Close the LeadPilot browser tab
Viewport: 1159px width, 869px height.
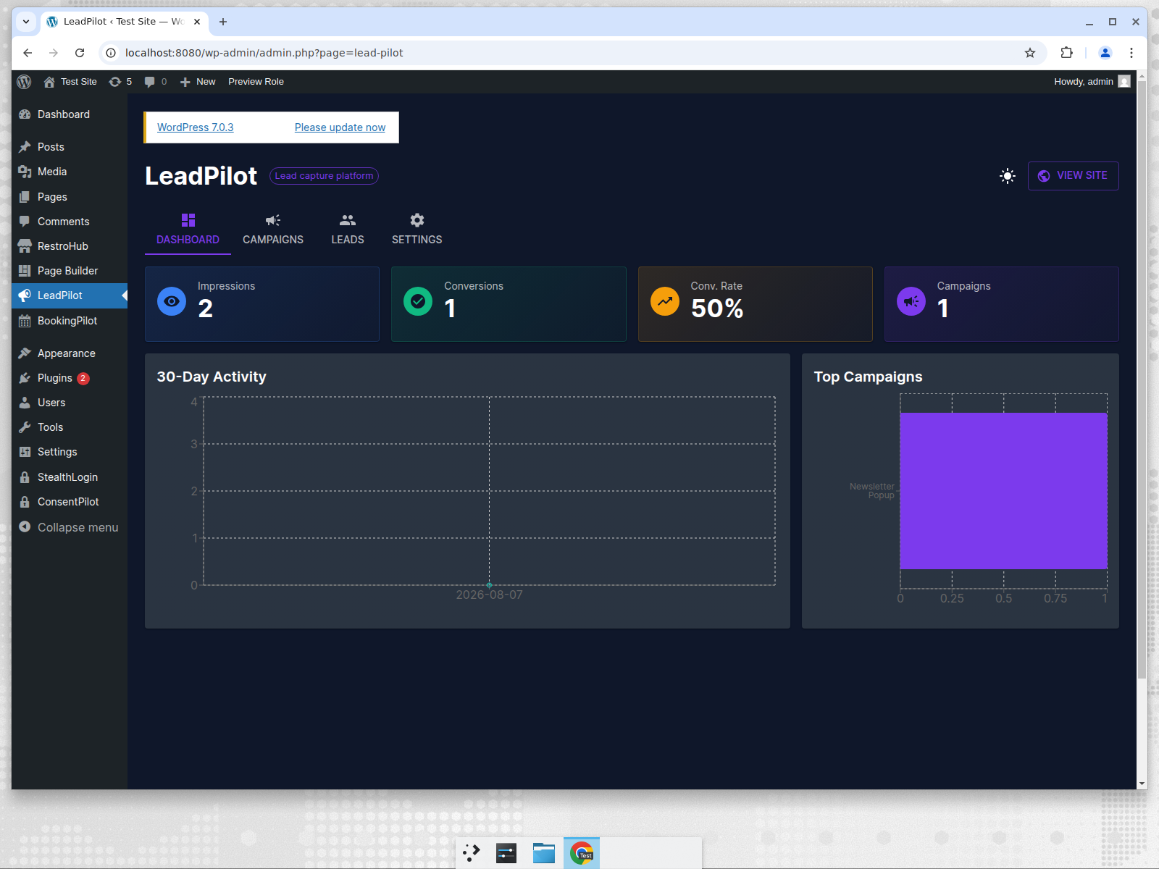coord(197,22)
